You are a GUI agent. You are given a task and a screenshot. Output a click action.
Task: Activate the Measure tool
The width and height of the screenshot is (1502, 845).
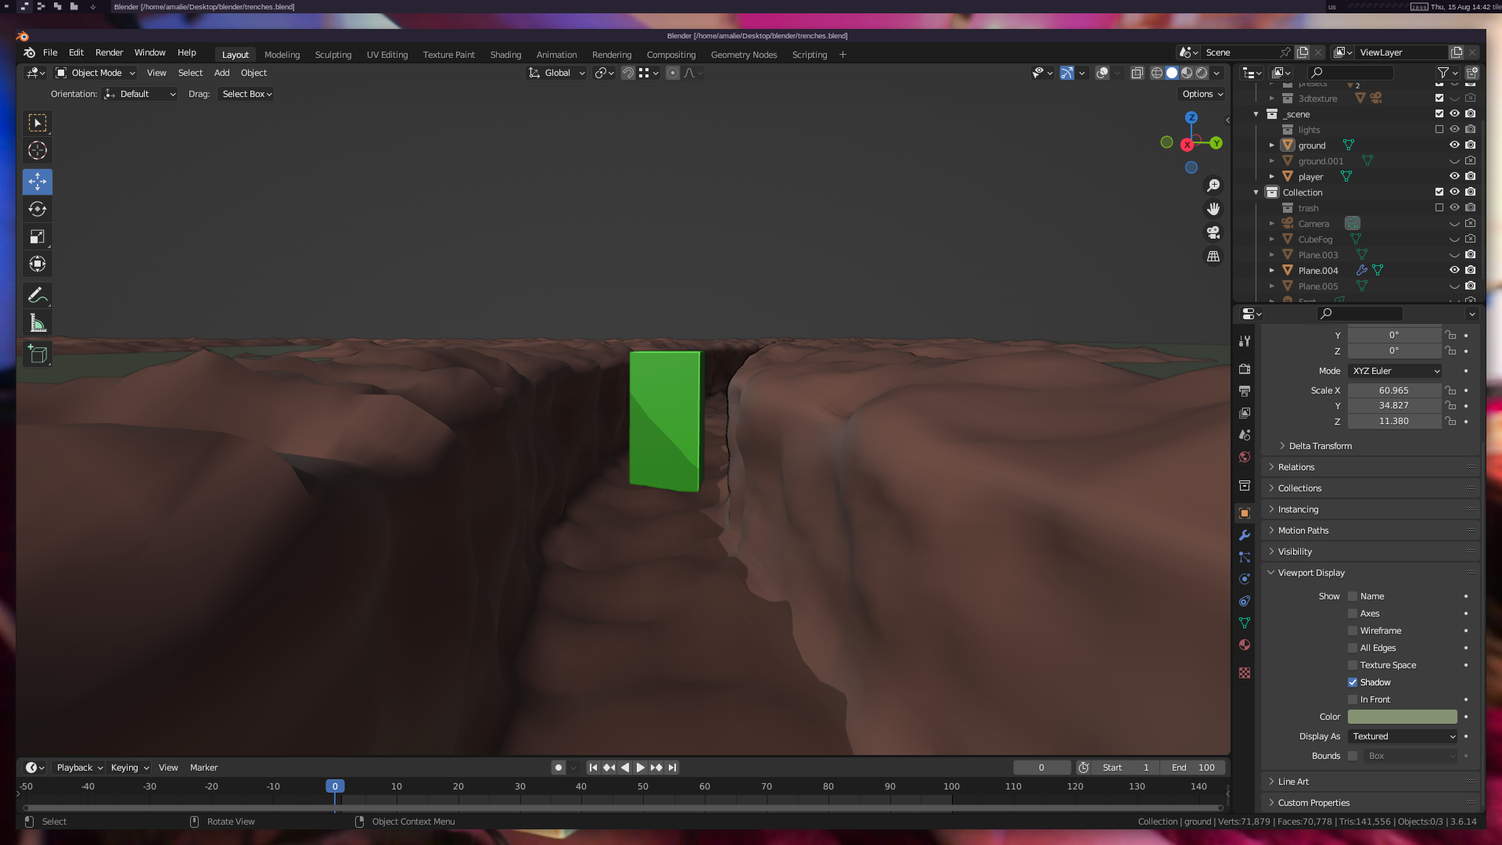point(37,323)
